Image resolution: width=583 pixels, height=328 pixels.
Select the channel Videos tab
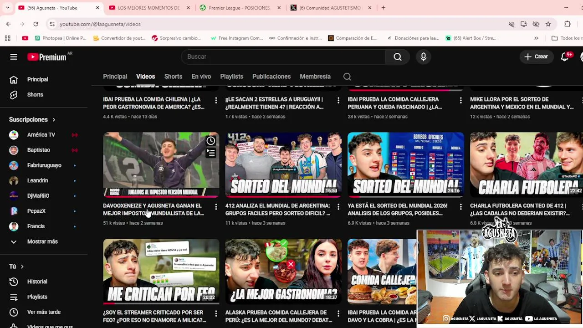(x=145, y=77)
